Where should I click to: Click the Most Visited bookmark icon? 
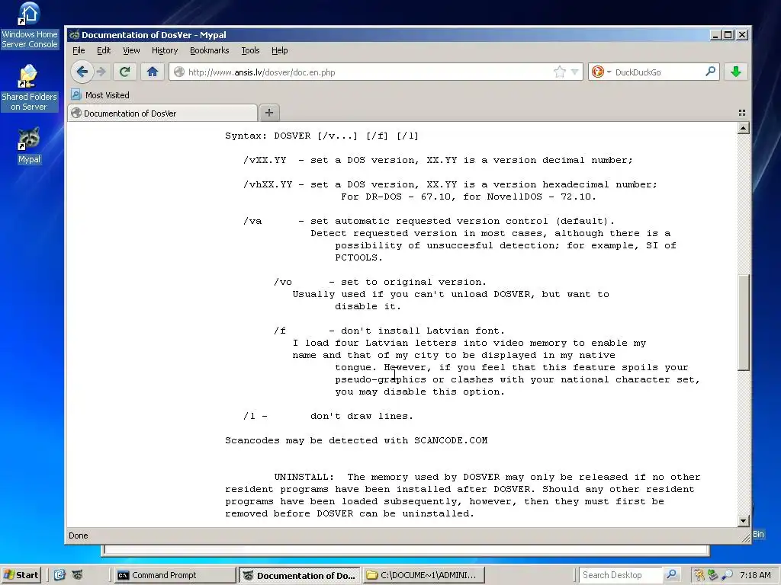pyautogui.click(x=76, y=94)
